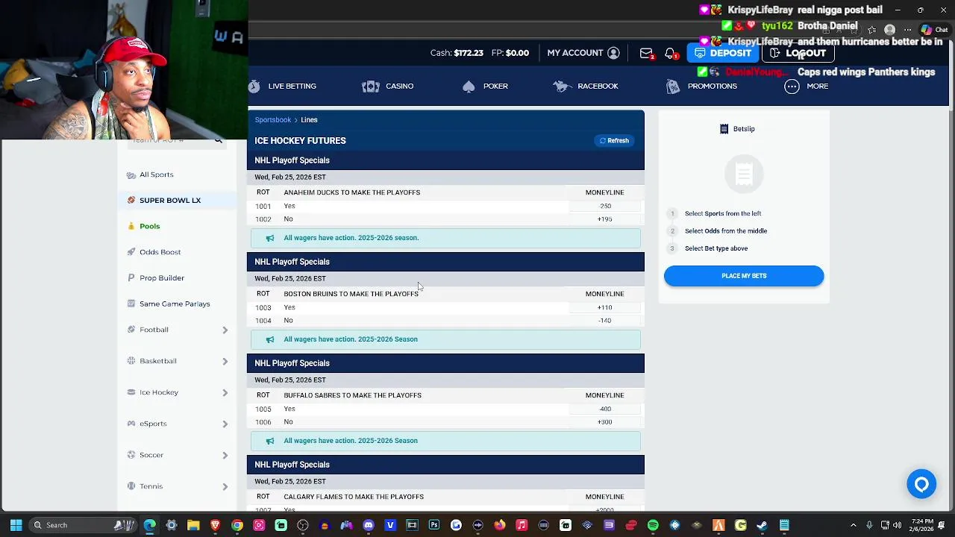Refresh the Ice Hockey Futures lines
The height and width of the screenshot is (537, 955).
615,140
